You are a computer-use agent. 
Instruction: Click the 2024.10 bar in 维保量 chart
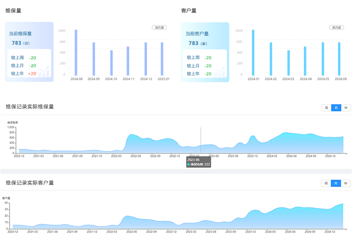(x=112, y=63)
